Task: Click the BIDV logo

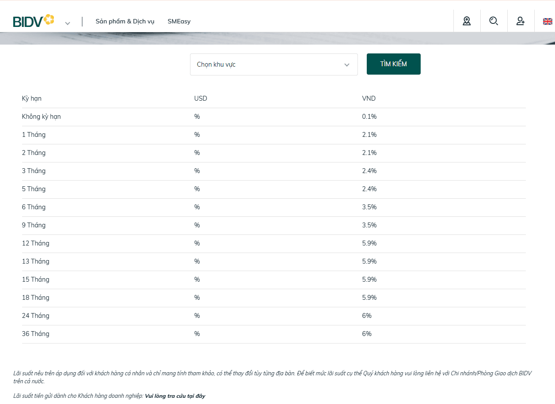Action: click(34, 21)
